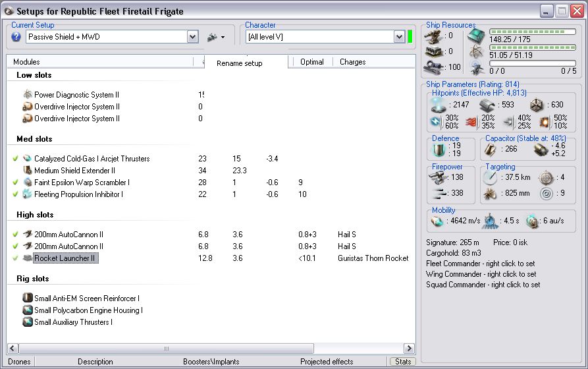Select second Overdrive Injector System II icon
Screen dimensions: 588x369
pos(28,118)
